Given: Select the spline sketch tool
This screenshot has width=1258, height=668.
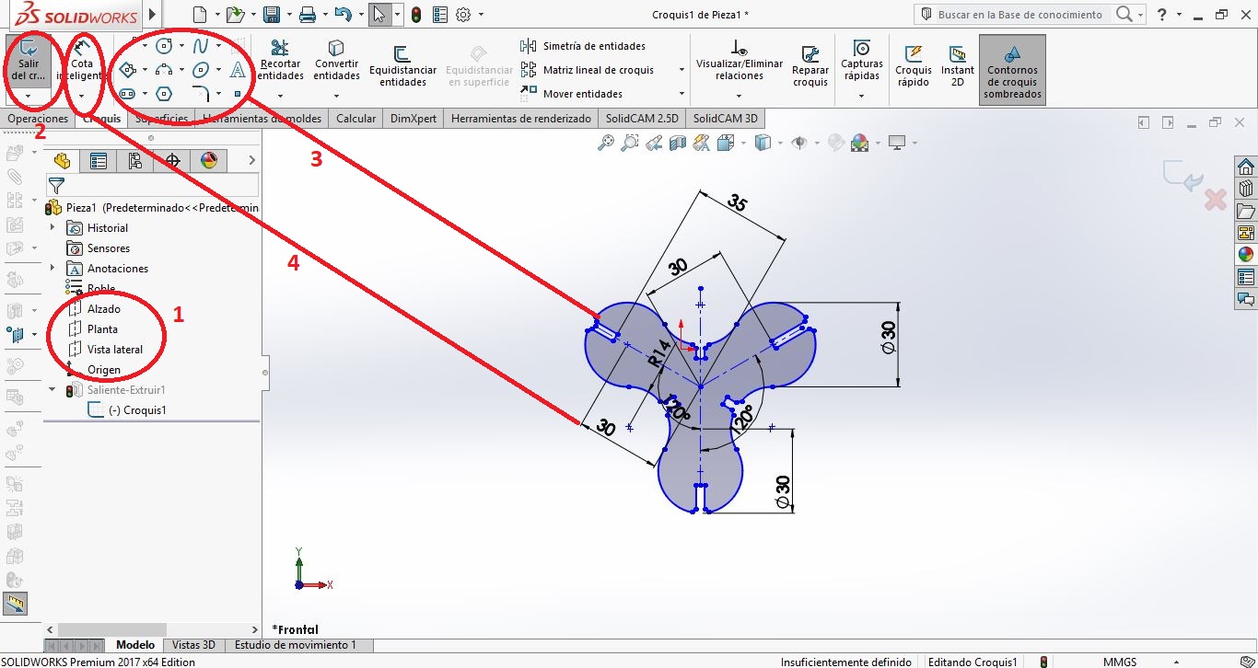Looking at the screenshot, I should click(x=201, y=46).
